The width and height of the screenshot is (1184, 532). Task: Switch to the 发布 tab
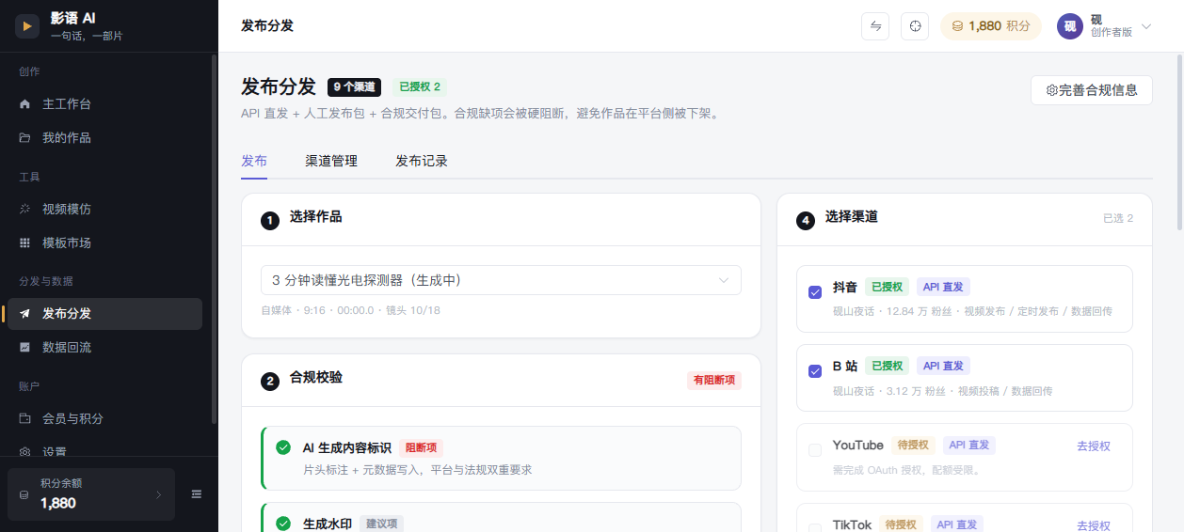pyautogui.click(x=254, y=161)
